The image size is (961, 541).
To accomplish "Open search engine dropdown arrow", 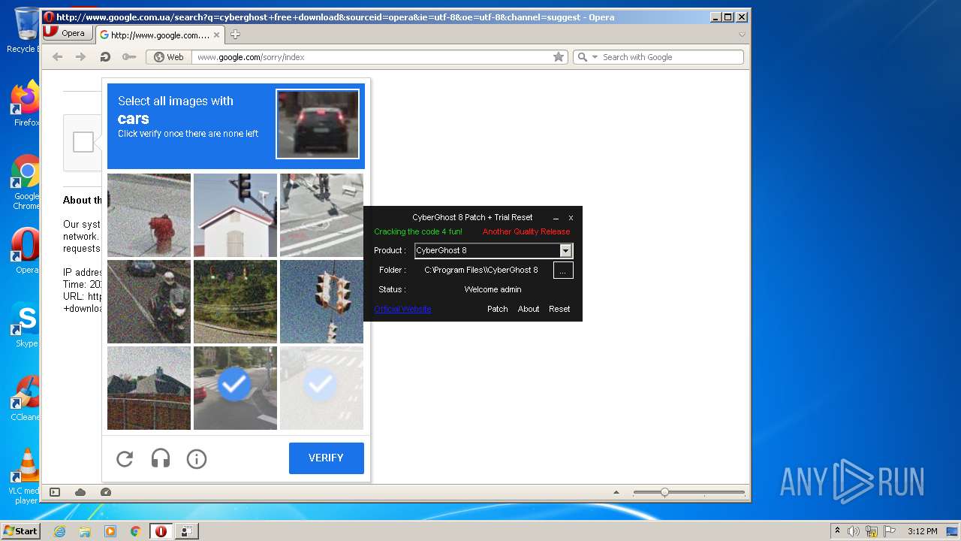I will point(595,57).
